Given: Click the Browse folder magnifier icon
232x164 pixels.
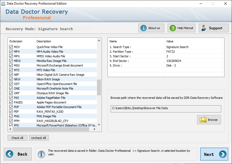Looking at the screenshot, I should (203, 120).
